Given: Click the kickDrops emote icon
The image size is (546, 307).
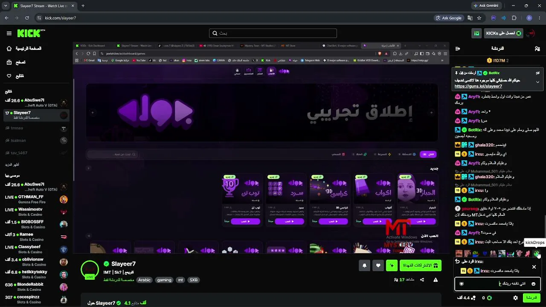Looking at the screenshot, I should click(x=537, y=254).
